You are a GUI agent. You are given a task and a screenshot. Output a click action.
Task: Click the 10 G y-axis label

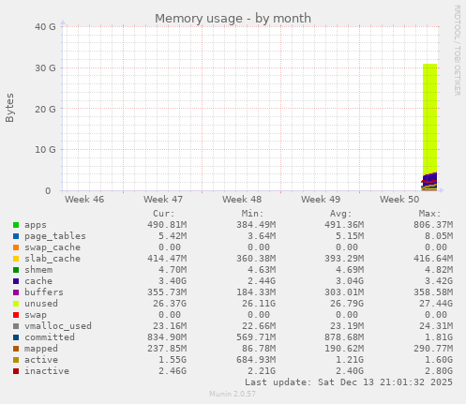click(x=45, y=150)
